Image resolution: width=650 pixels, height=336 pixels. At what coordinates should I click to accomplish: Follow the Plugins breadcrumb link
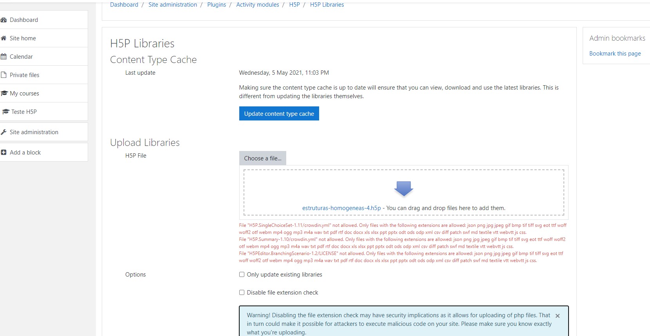click(x=217, y=5)
